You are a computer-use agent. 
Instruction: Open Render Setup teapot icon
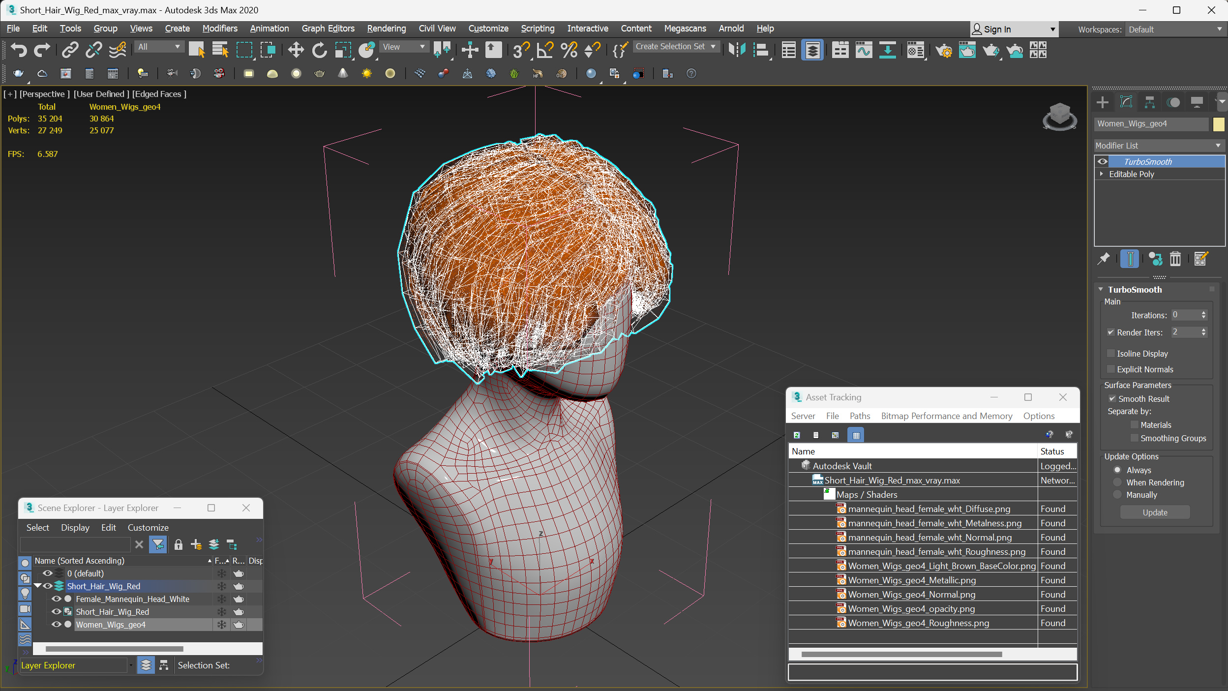943,50
